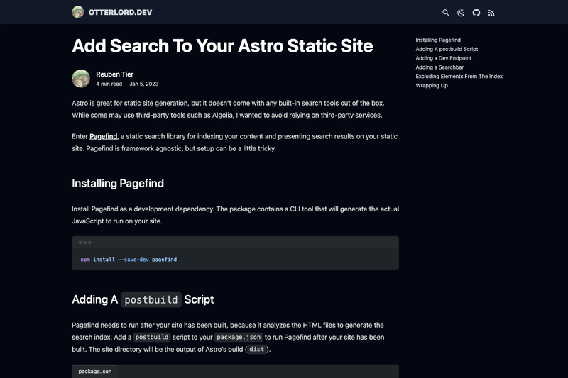Viewport: 568px width, 378px height.
Task: Open the RSS feed icon
Action: click(x=491, y=13)
